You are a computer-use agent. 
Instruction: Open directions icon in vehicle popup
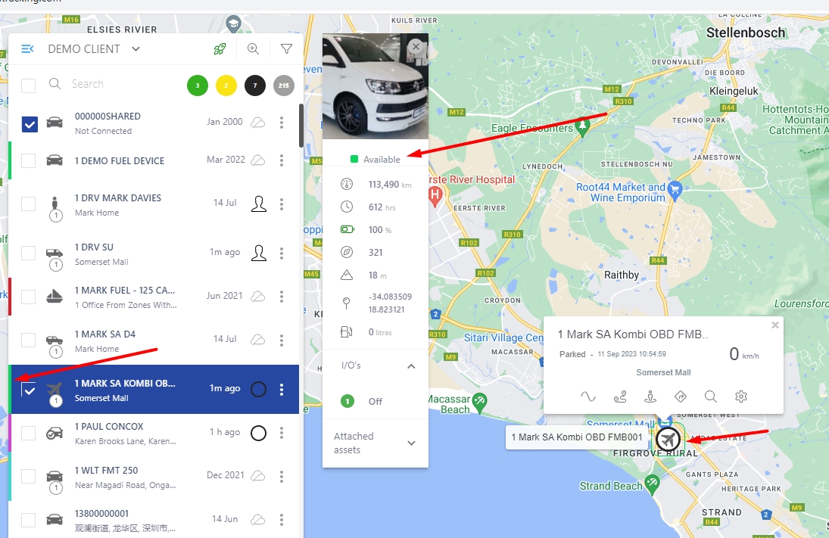pos(681,397)
